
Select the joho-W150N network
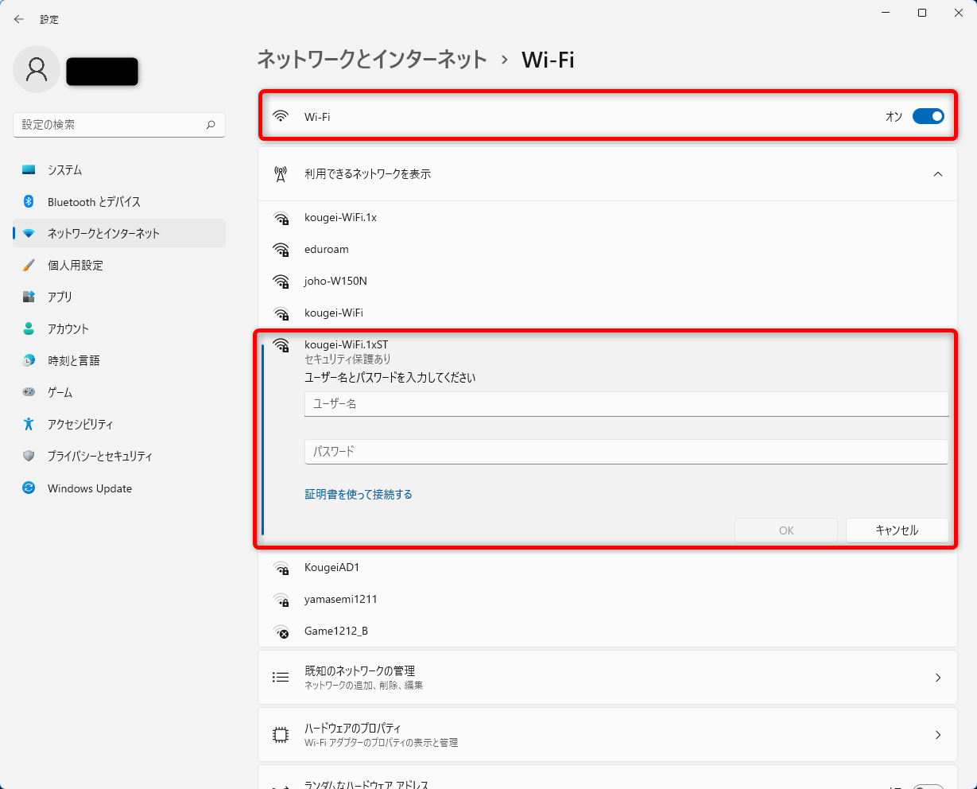[x=607, y=282]
